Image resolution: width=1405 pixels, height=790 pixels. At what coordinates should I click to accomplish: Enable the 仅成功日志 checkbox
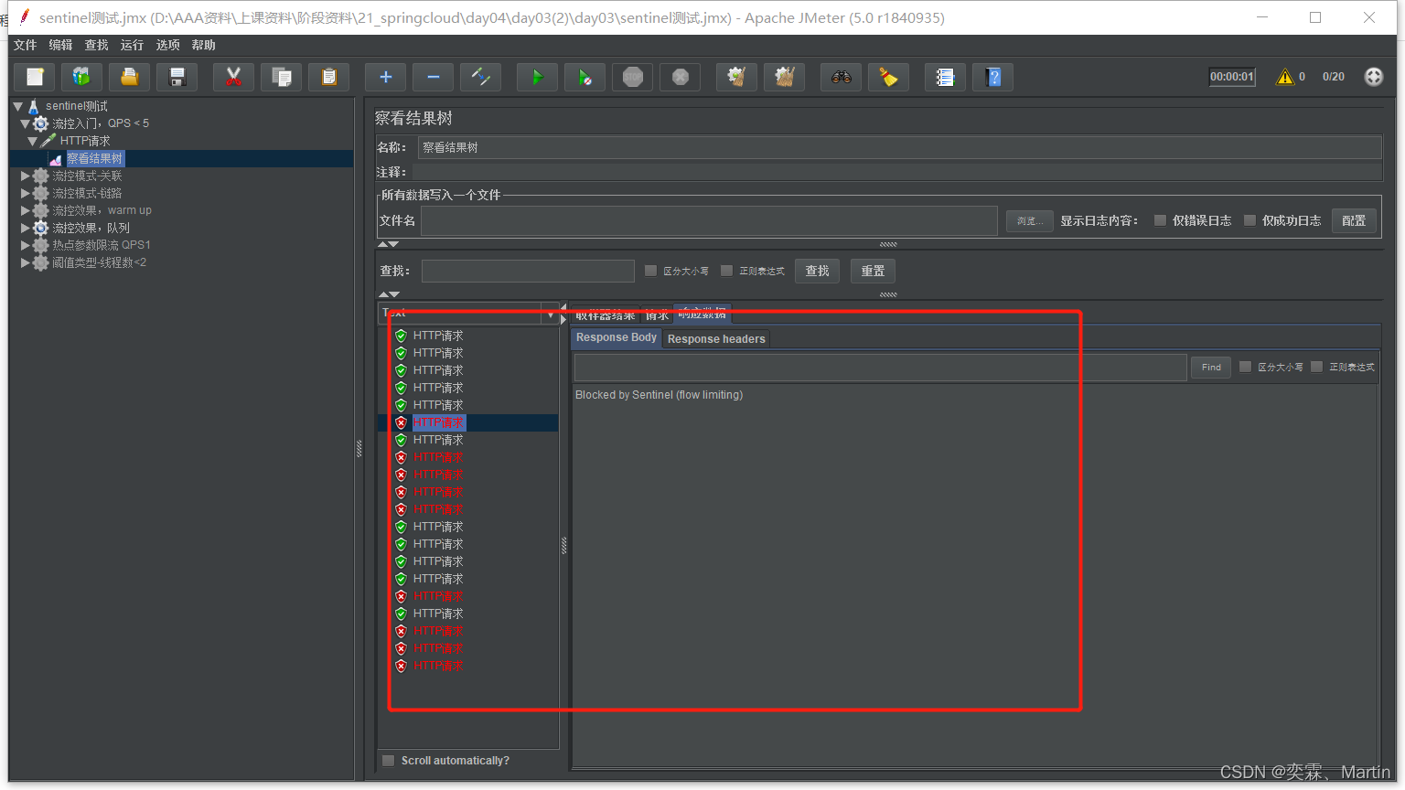point(1249,220)
